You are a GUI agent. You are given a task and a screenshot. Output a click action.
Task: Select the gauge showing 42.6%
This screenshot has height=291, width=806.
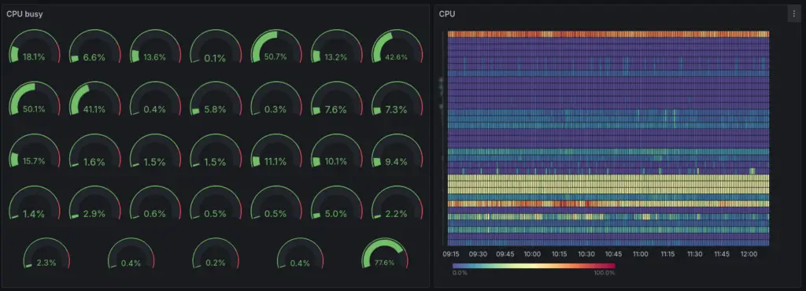point(397,47)
